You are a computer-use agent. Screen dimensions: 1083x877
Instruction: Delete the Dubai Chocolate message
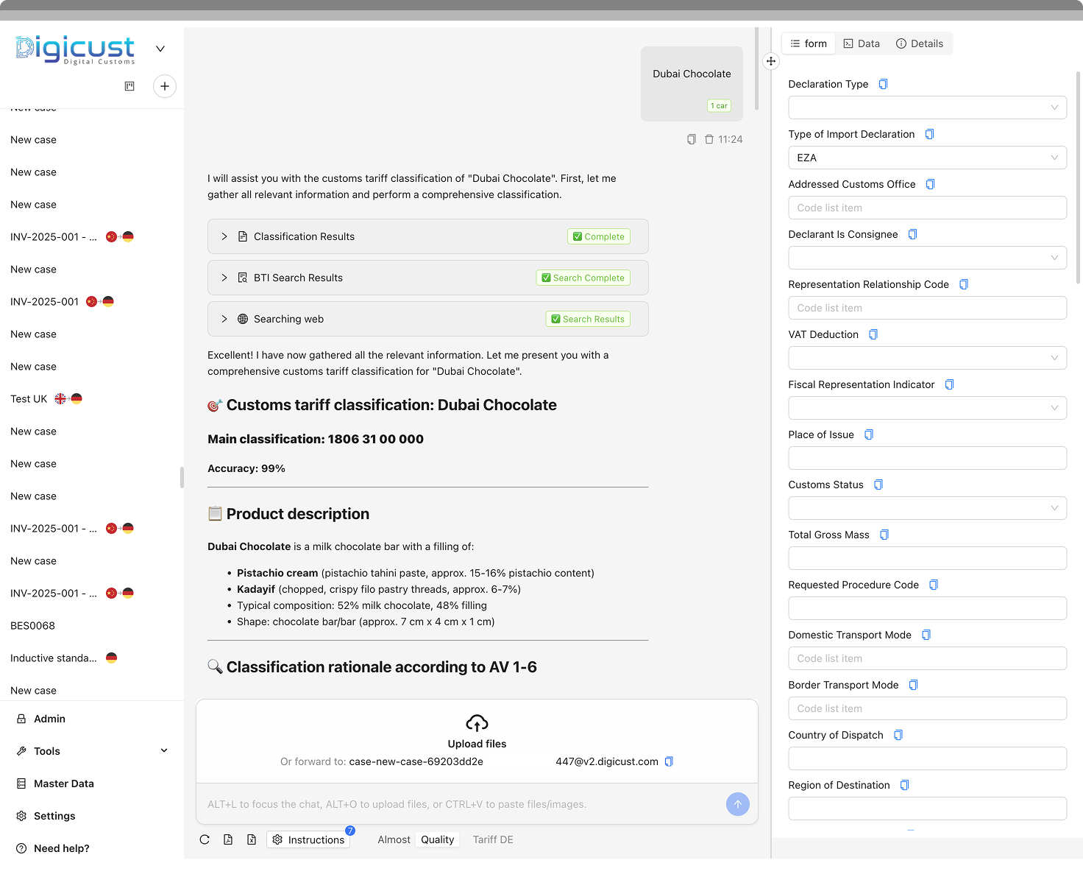click(x=709, y=139)
